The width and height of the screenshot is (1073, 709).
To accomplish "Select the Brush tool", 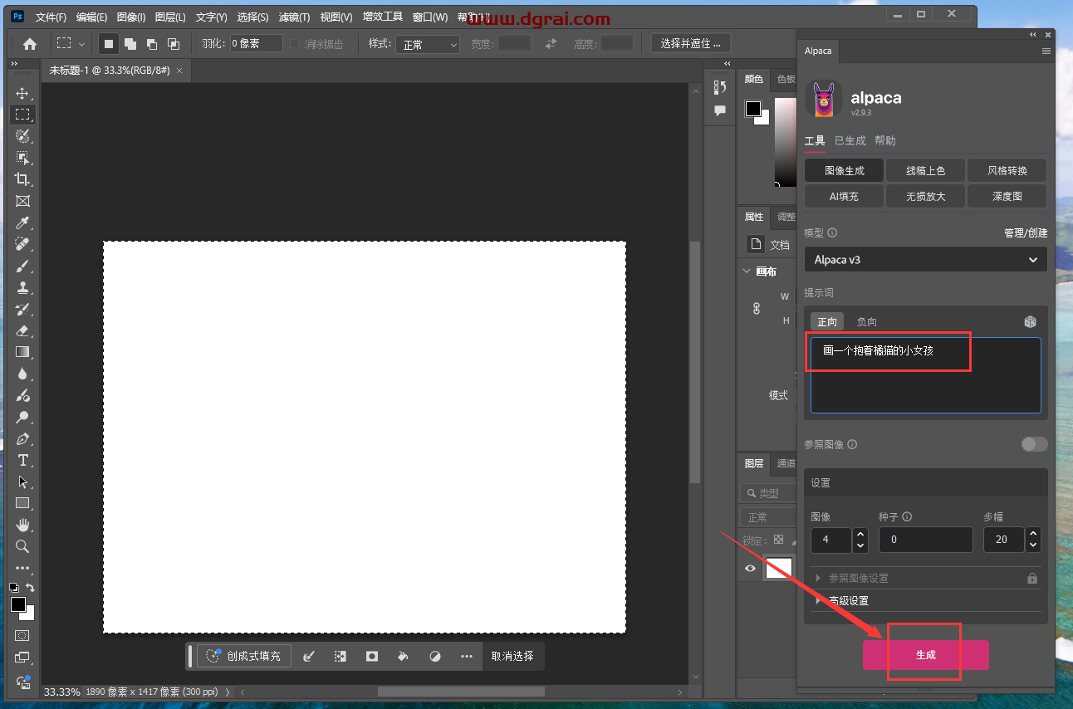I will tap(22, 266).
